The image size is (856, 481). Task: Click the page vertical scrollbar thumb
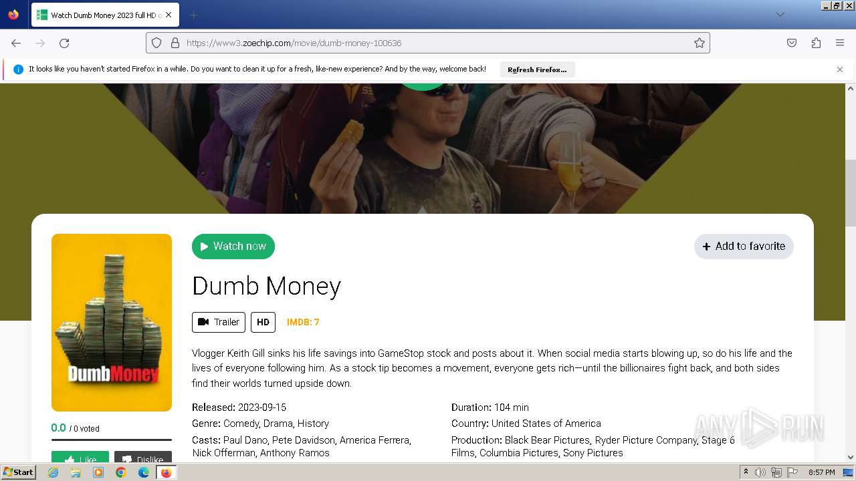(851, 193)
